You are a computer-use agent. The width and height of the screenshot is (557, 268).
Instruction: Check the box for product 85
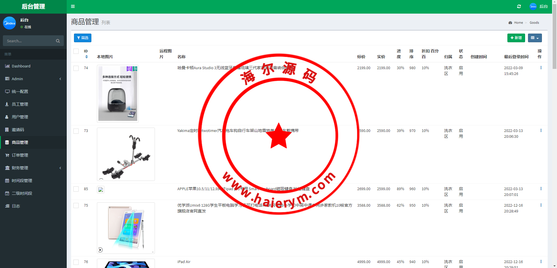click(x=76, y=189)
